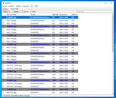Screen dimensions: 116x98
Task: Click the vertical scrollbar thumb
Action: [x=113, y=34]
